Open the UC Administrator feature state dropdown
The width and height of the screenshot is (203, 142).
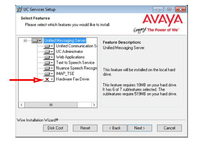tap(49, 52)
